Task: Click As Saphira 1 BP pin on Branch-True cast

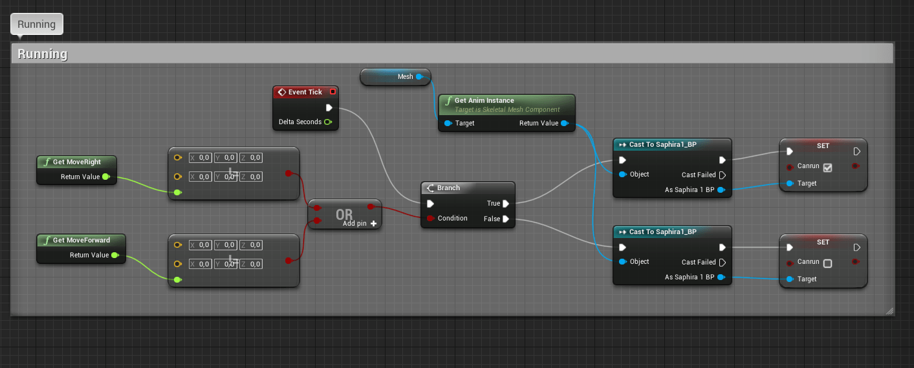Action: 721,189
